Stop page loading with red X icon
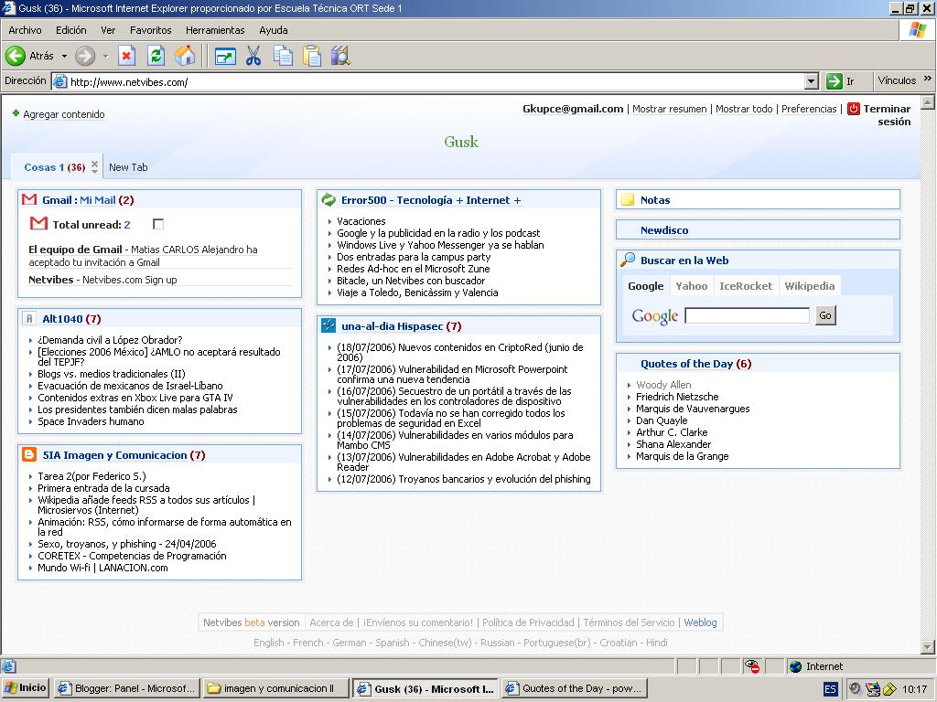This screenshot has height=702, width=937. (126, 56)
